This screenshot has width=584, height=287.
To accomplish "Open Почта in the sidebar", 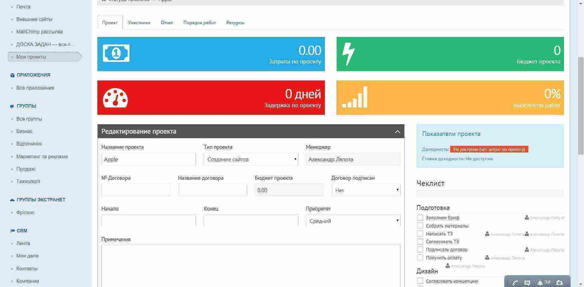I will pos(23,7).
